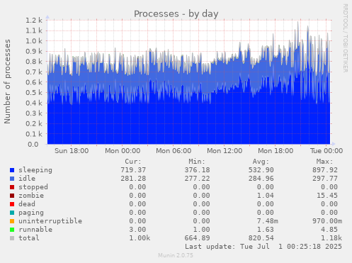This screenshot has height=263, width=352.
Task: Click sleeping maximum value 897.92
Action: pos(325,170)
